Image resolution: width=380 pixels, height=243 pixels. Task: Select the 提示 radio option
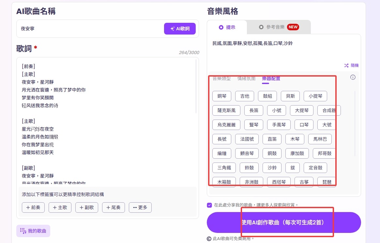[x=227, y=27]
